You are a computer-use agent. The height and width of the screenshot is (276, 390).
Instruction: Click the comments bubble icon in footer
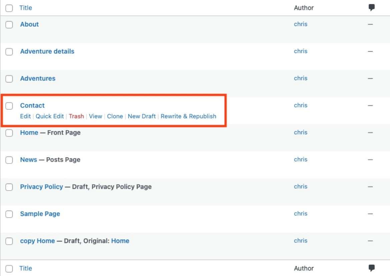tap(371, 268)
